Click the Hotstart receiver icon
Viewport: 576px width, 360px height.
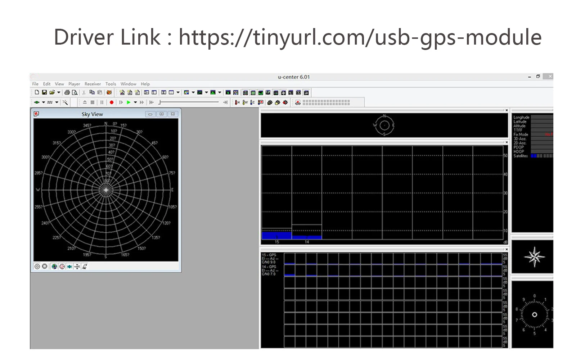(237, 102)
